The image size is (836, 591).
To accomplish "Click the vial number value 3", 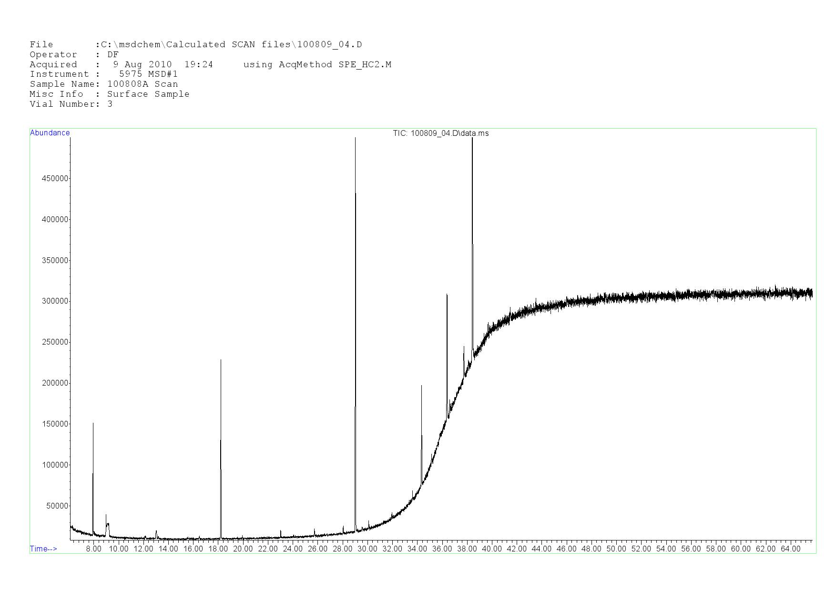I will pos(110,104).
